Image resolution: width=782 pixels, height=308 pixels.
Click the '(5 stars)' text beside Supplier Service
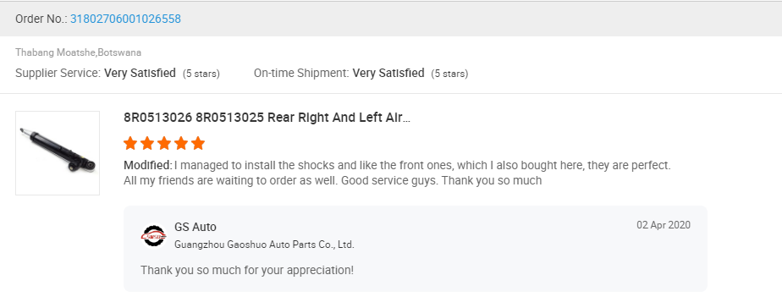coord(201,74)
